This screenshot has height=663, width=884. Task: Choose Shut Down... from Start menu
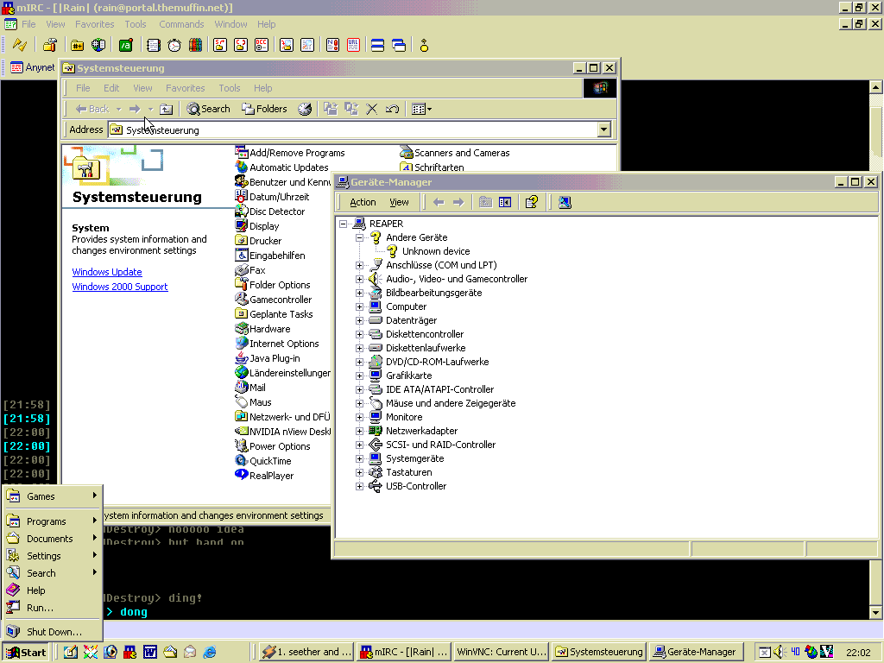coord(53,632)
